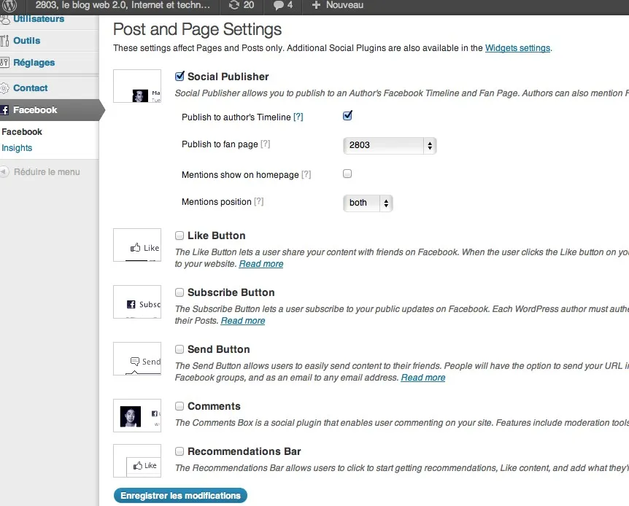Click the Réglages settings icon in sidebar
Image resolution: width=629 pixels, height=506 pixels.
coord(4,62)
